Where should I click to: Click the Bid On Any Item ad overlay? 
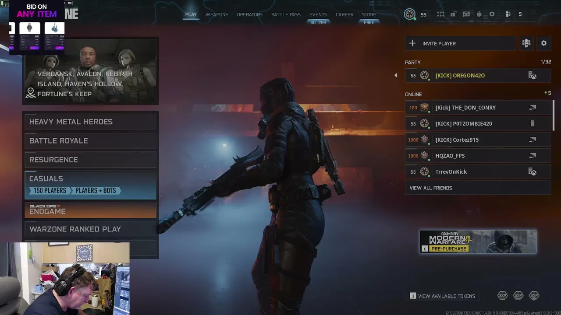[x=37, y=27]
